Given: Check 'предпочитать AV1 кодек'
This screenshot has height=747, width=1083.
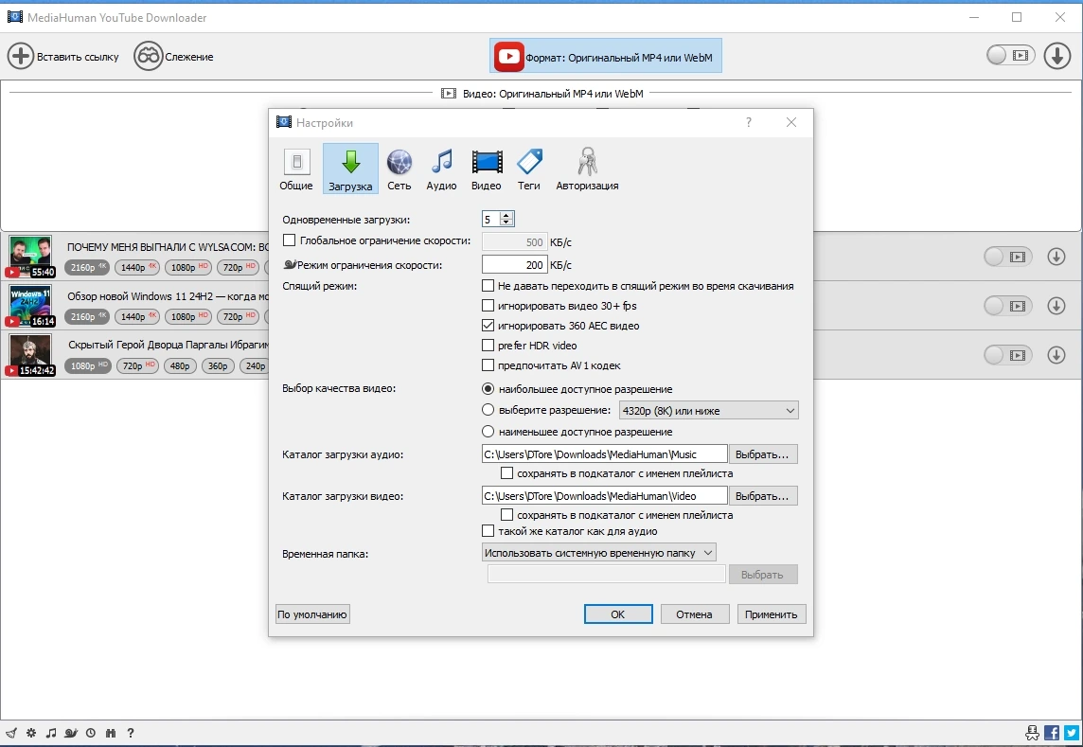Looking at the screenshot, I should [x=488, y=365].
